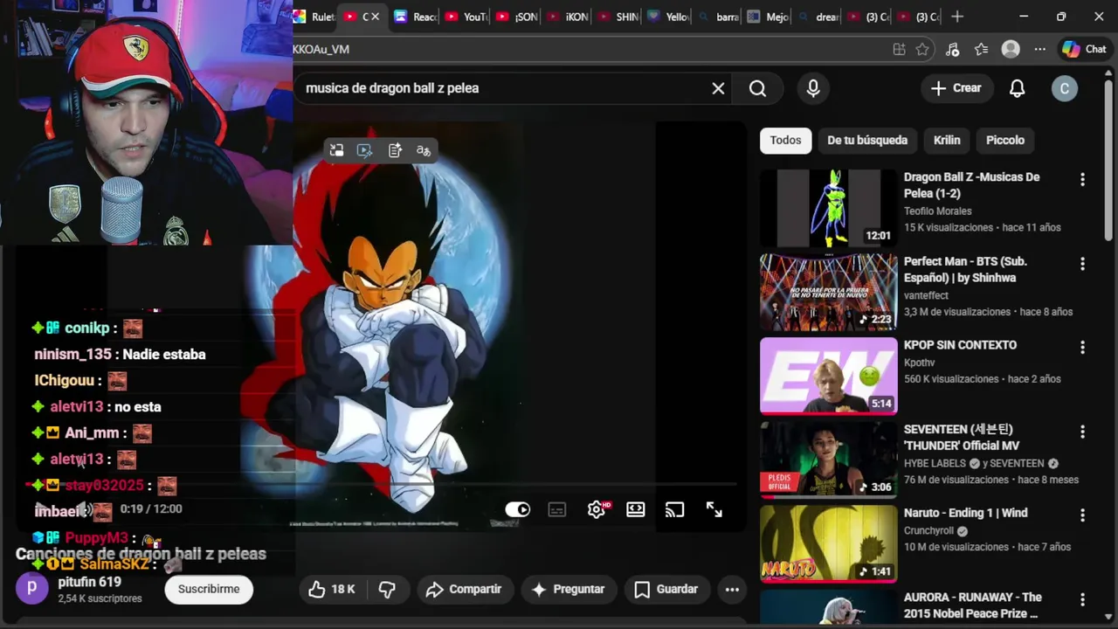The image size is (1118, 629).
Task: Select the Piccolo filter chip
Action: click(1005, 140)
